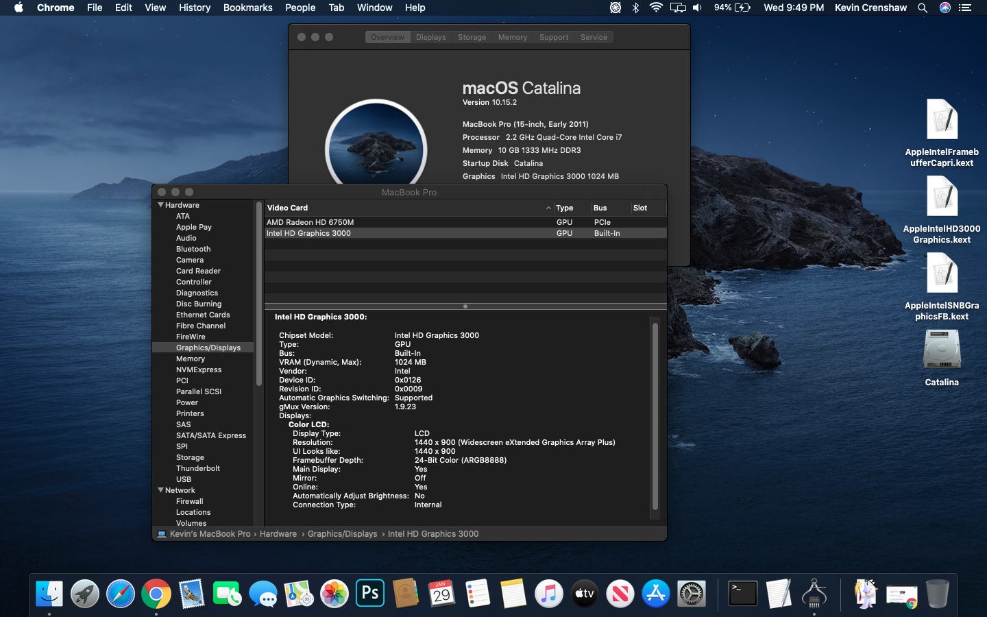Image resolution: width=987 pixels, height=617 pixels.
Task: Open Safari compass icon in dock
Action: [x=121, y=594]
